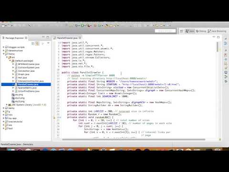229x172 pixels.
Task: Click the Debug bug icon in toolbar
Action: pyautogui.click(x=76, y=25)
